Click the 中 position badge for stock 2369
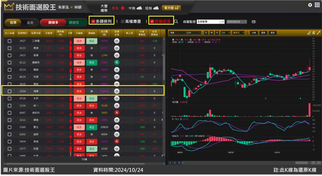Image resolution: width=322 pixels, height=176 pixels. 117,127
